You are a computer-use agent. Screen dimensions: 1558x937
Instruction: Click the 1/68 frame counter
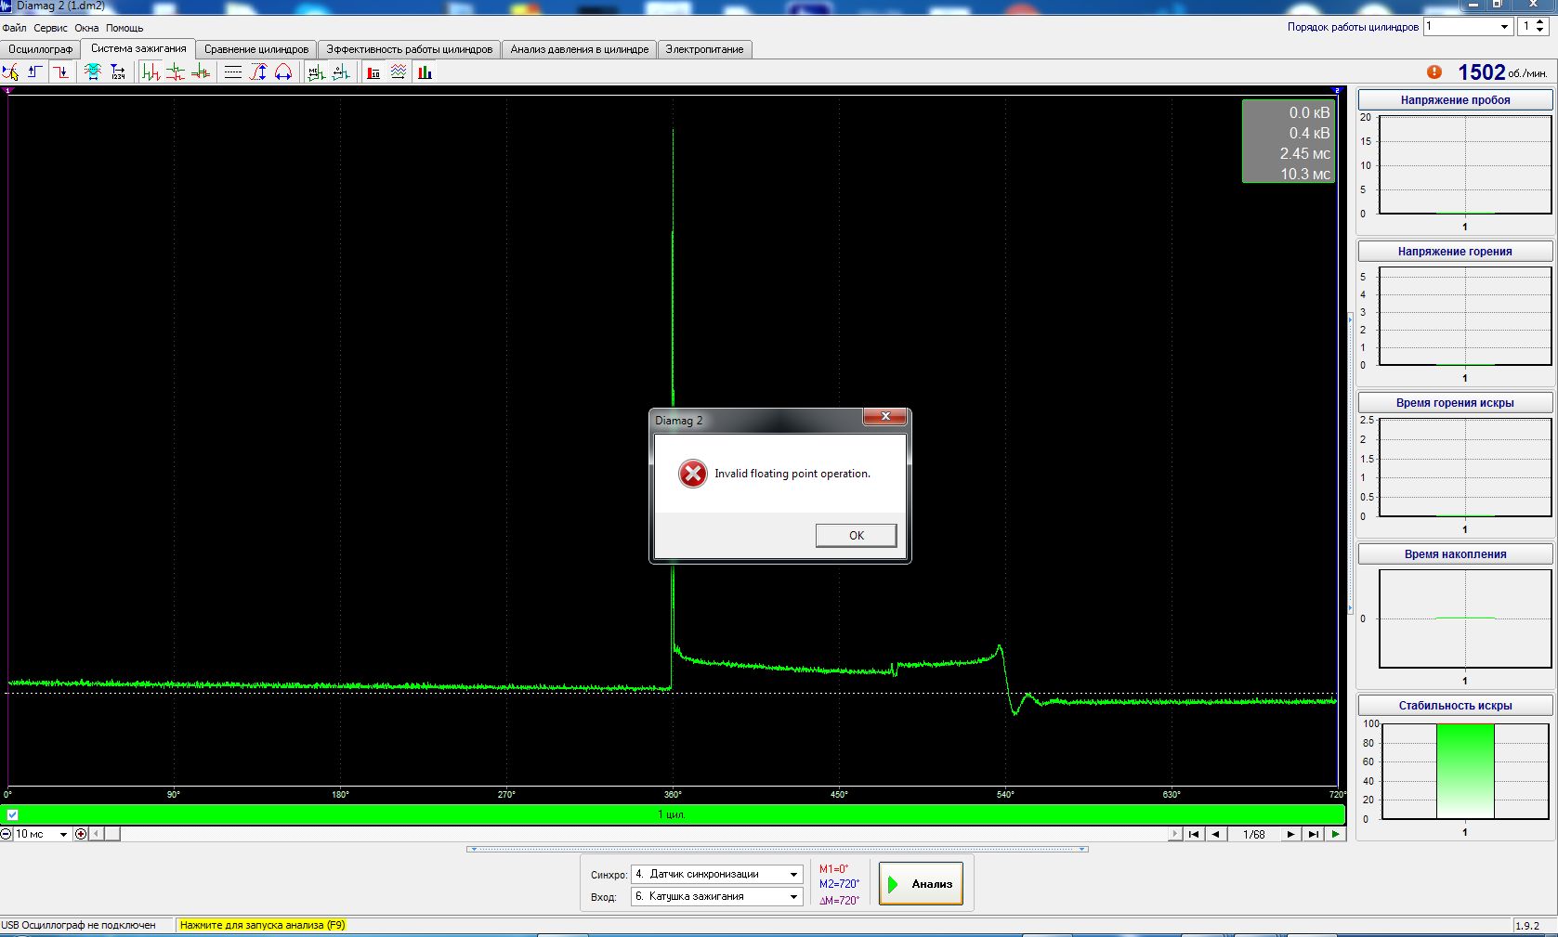click(x=1253, y=834)
